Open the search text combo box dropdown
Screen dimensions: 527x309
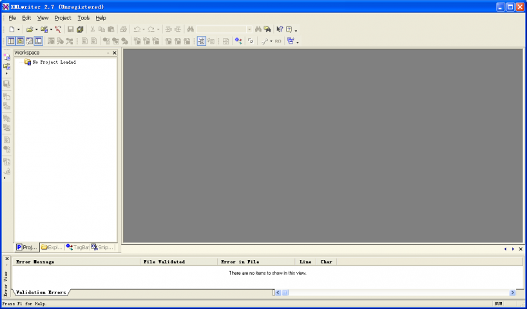249,30
